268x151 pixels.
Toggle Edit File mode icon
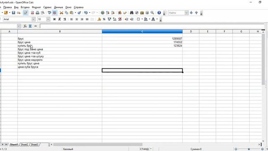(26, 13)
